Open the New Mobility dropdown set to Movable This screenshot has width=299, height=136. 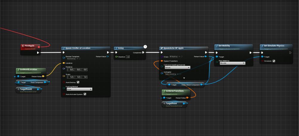[232, 63]
